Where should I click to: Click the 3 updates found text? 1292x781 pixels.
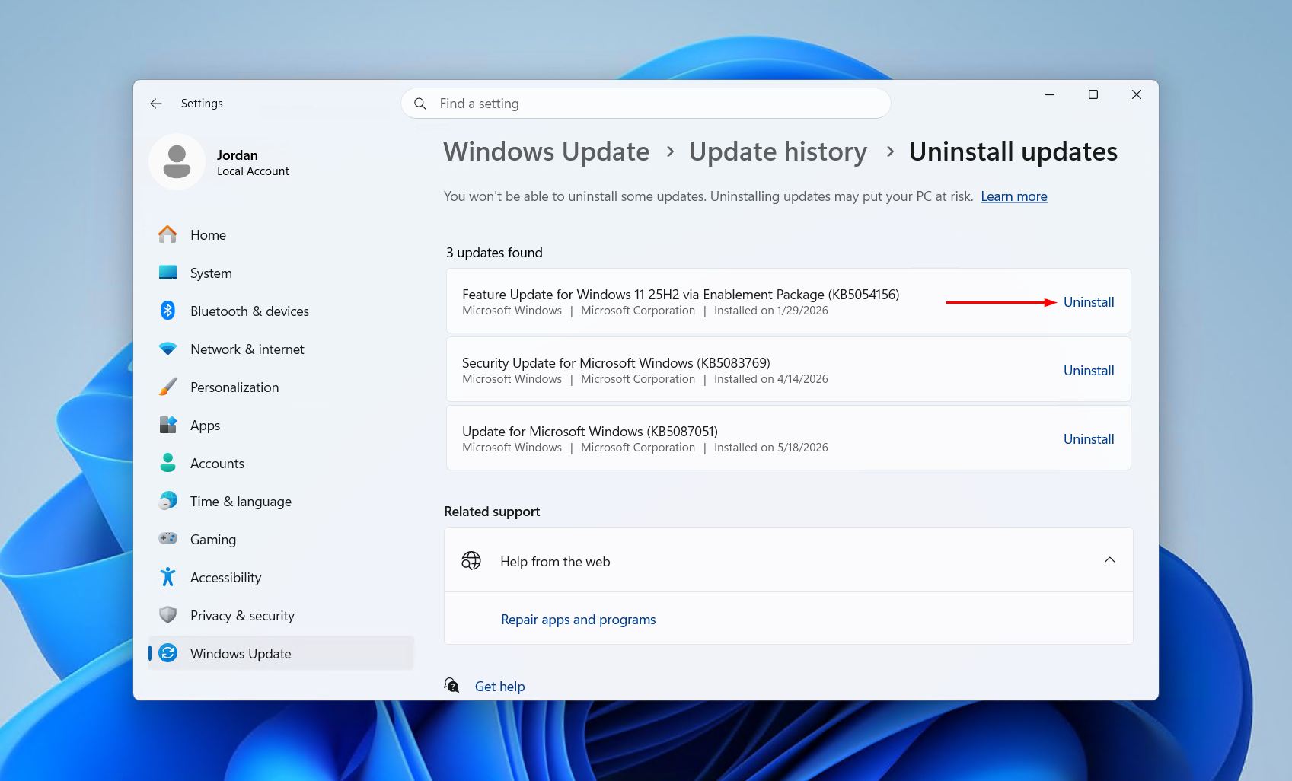point(494,253)
